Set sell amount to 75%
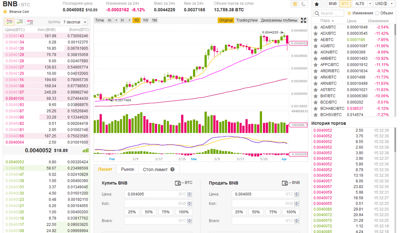401x233 pixels. point(273,212)
